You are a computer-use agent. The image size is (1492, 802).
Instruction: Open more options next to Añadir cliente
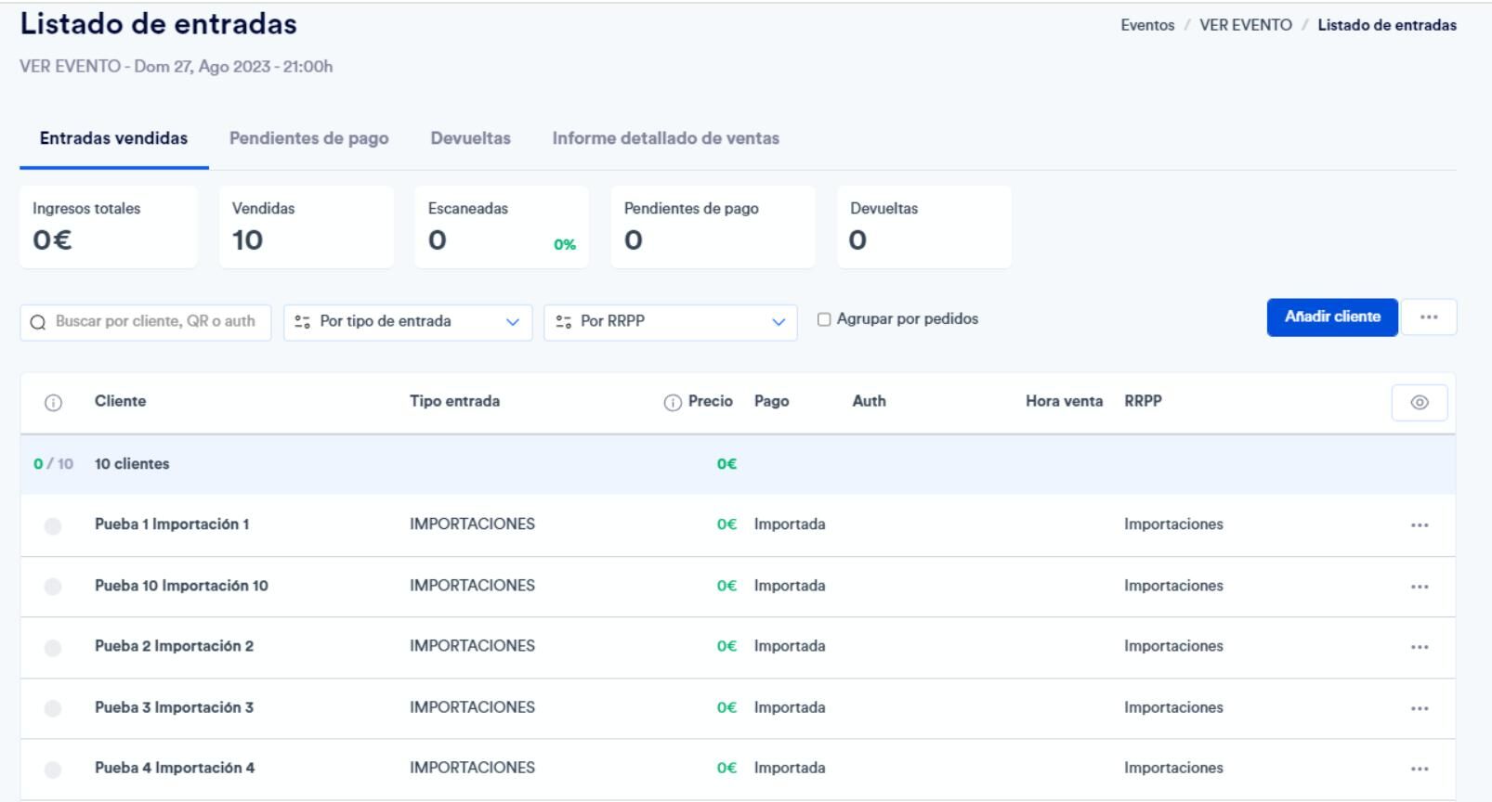coord(1429,317)
